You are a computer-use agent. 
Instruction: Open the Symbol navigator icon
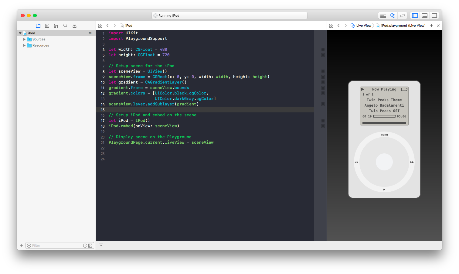click(56, 26)
